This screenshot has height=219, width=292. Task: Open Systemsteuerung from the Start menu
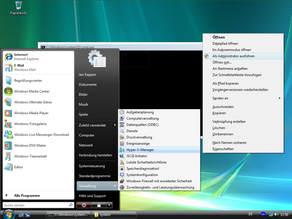(97, 166)
